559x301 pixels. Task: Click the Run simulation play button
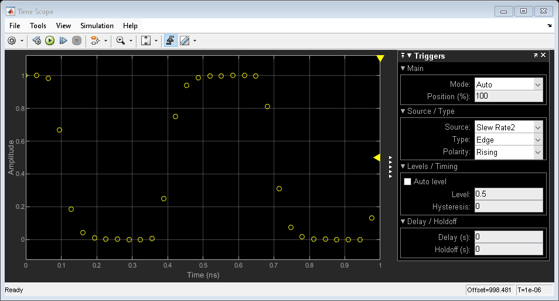(x=50, y=40)
